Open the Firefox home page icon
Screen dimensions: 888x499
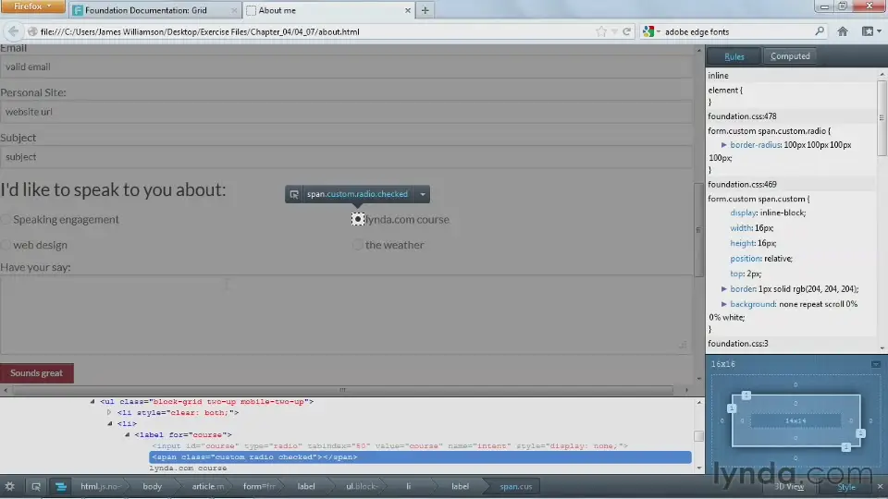click(843, 31)
